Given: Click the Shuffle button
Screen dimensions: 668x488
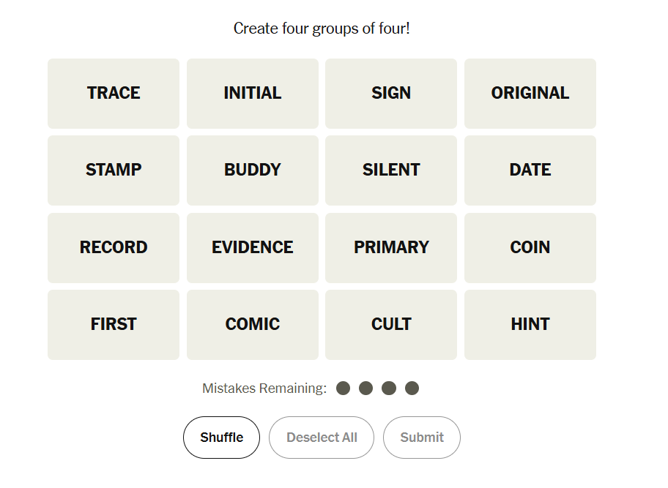Looking at the screenshot, I should click(221, 438).
